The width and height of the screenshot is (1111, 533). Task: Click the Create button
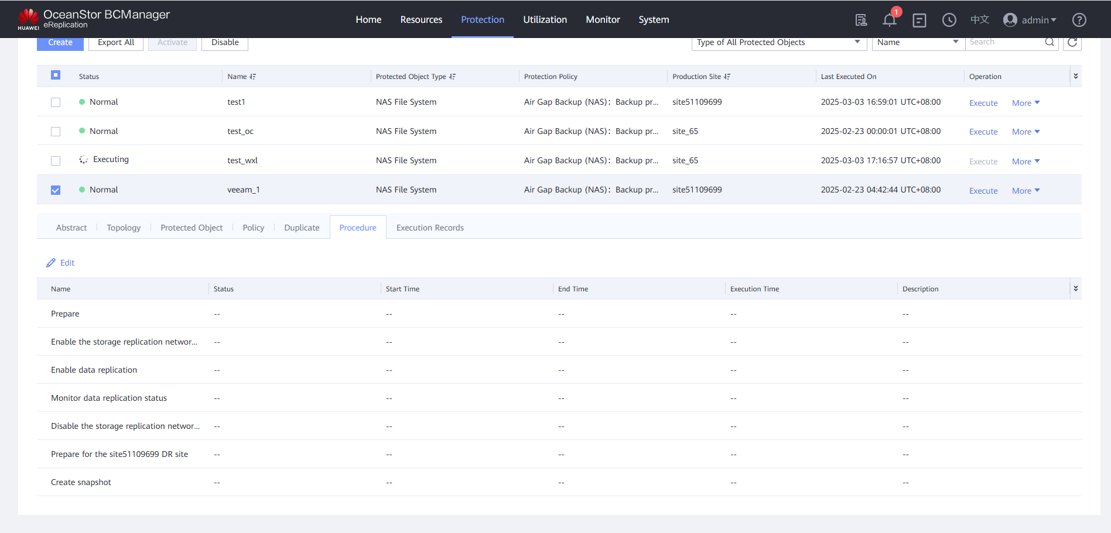pyautogui.click(x=60, y=43)
